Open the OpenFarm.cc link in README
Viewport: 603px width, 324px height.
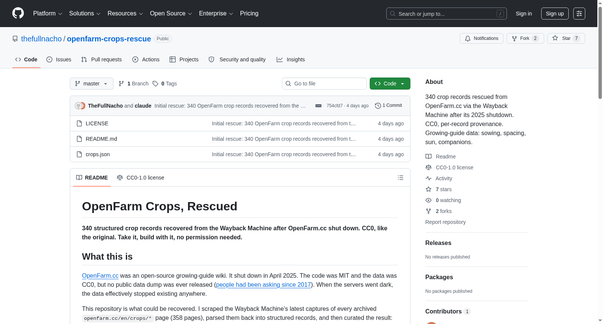(100, 276)
